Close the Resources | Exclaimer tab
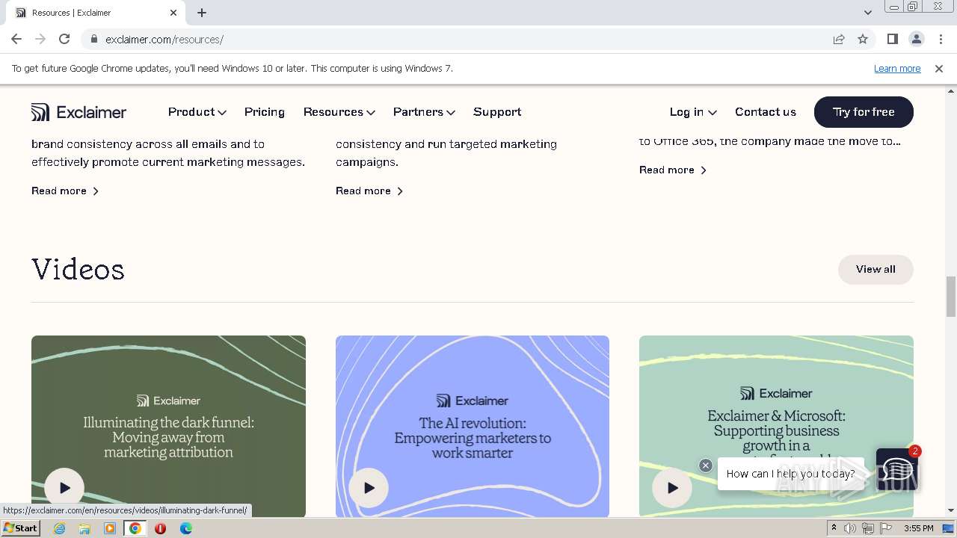Viewport: 957px width, 538px height. point(173,13)
